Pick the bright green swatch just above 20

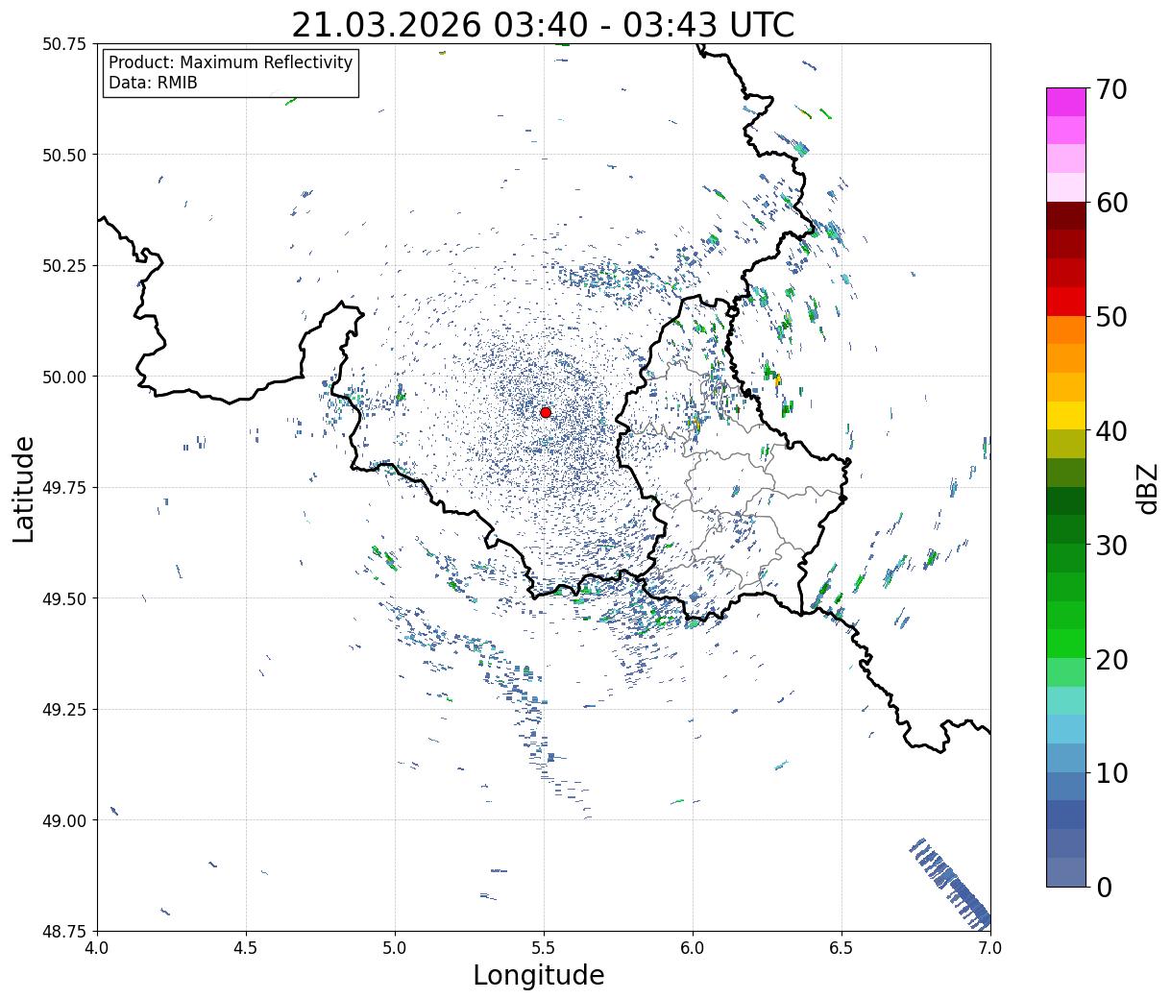pyautogui.click(x=1066, y=644)
